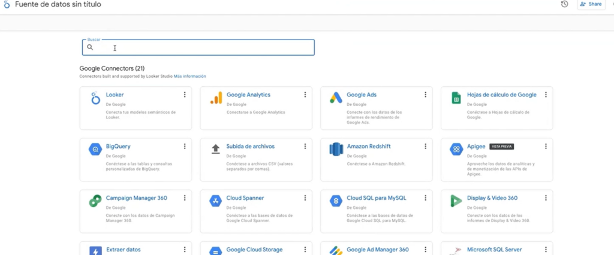The width and height of the screenshot is (614, 255).
Task: Click the Extraer datos lightning icon
Action: 95,250
